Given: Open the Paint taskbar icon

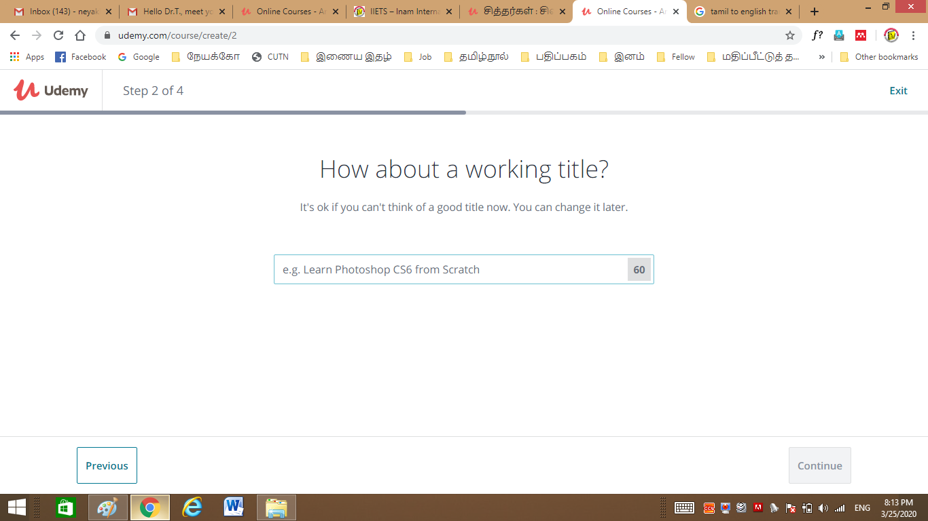Looking at the screenshot, I should tap(107, 507).
